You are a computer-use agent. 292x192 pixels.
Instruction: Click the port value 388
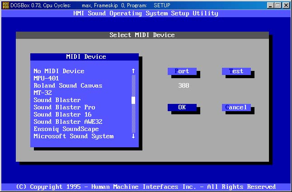click(184, 85)
